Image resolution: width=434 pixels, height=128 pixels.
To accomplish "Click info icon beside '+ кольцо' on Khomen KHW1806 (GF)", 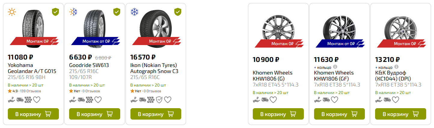I will [x=335, y=67].
